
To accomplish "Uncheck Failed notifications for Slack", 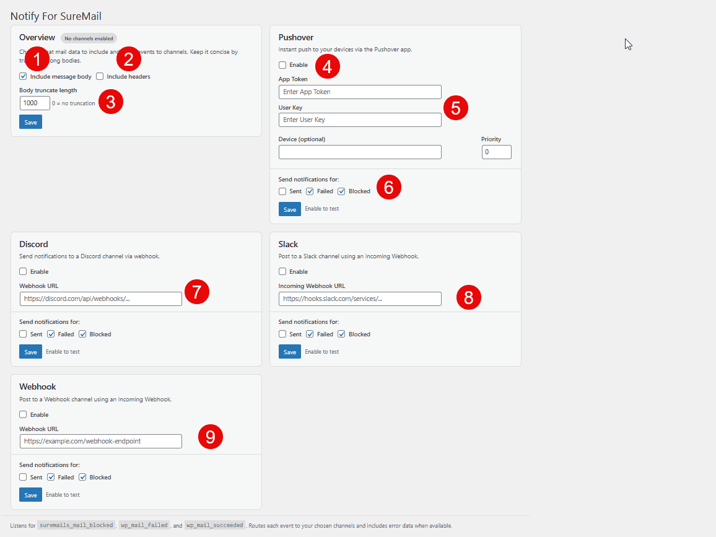I will [x=310, y=334].
